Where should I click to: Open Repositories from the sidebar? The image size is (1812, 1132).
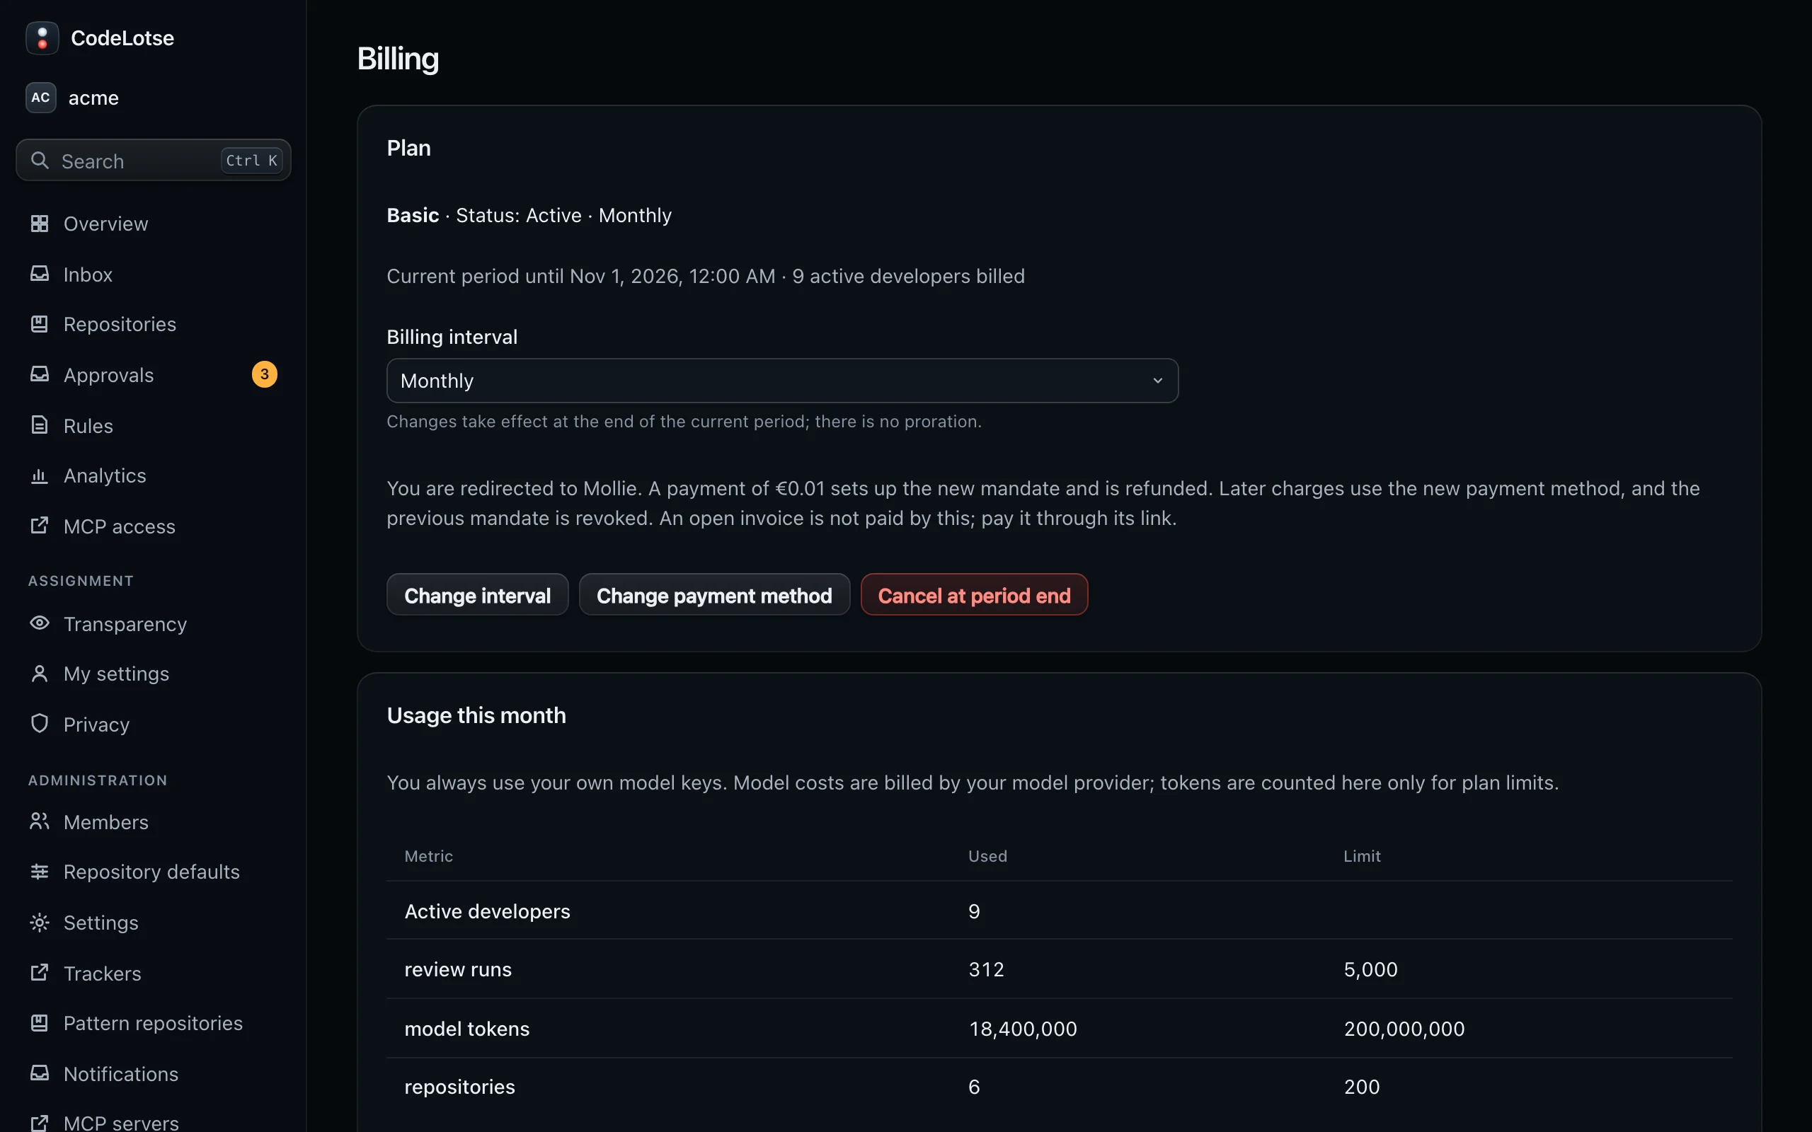pyautogui.click(x=154, y=324)
